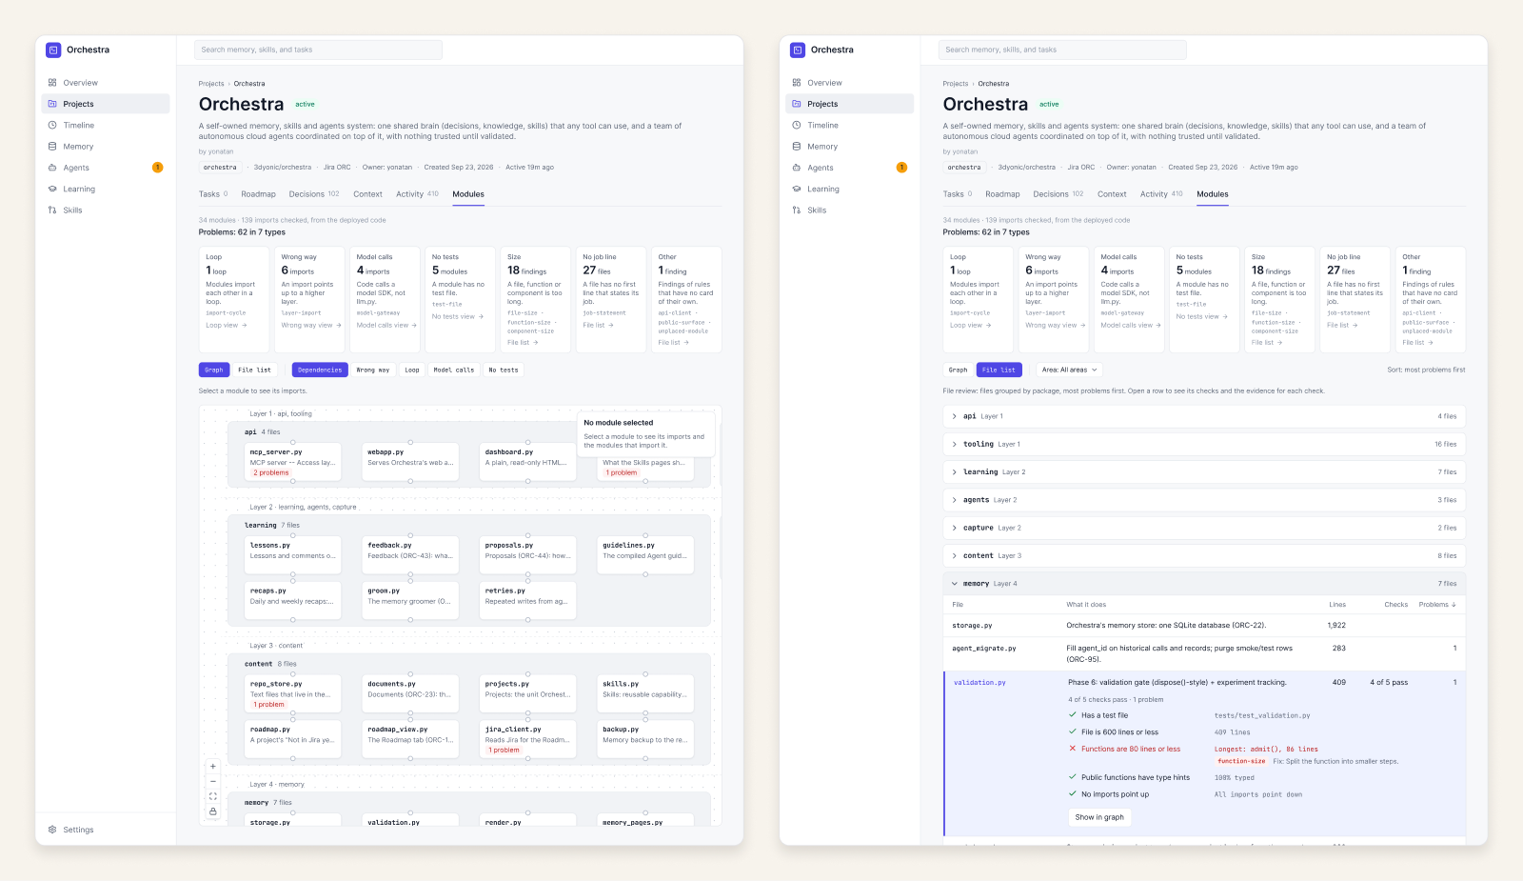Toggle No tests graph filter
The width and height of the screenshot is (1523, 881).
(x=504, y=370)
